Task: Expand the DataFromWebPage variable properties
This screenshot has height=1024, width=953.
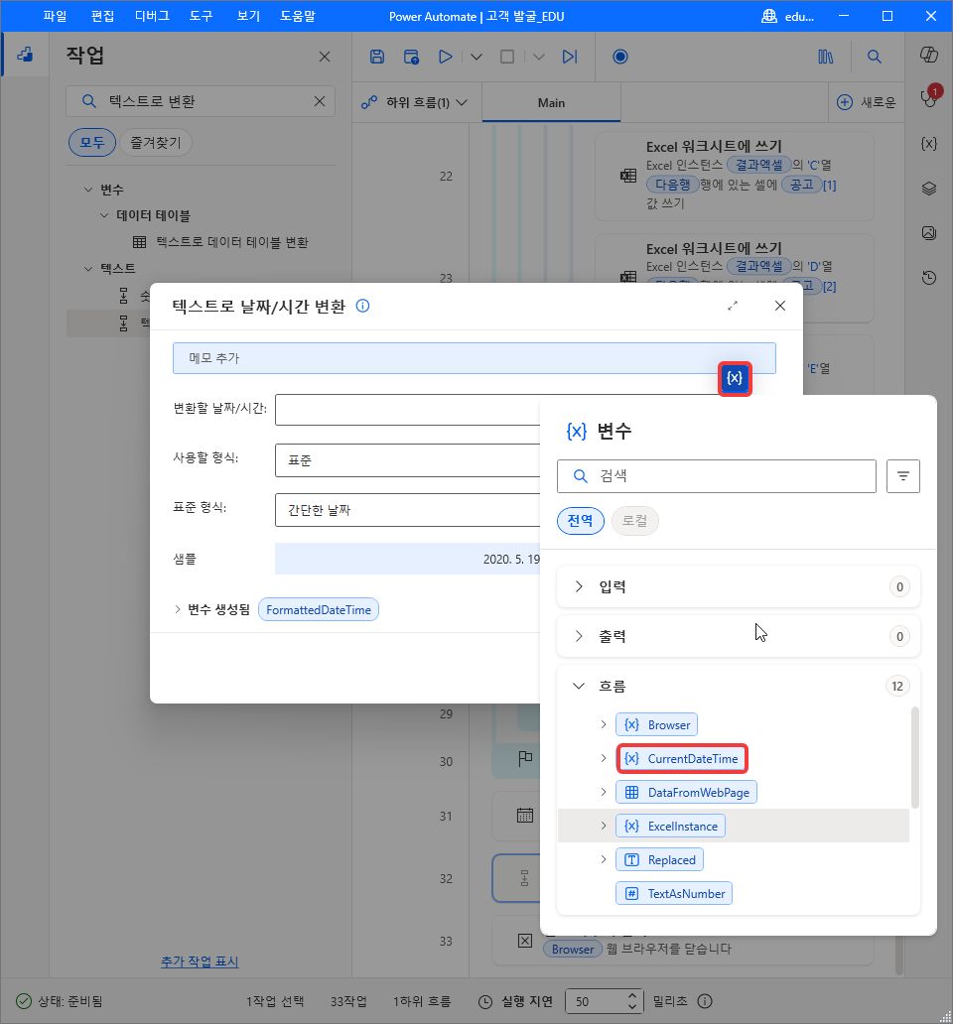Action: pyautogui.click(x=604, y=792)
